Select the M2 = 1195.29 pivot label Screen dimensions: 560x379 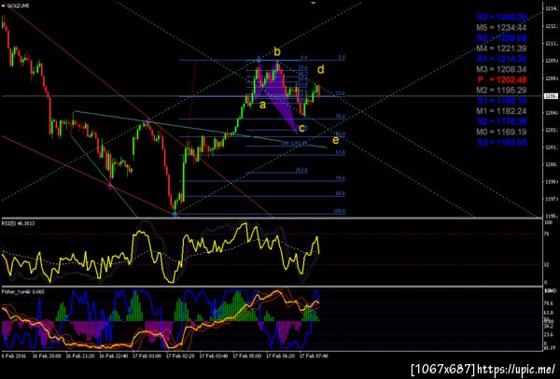(501, 90)
